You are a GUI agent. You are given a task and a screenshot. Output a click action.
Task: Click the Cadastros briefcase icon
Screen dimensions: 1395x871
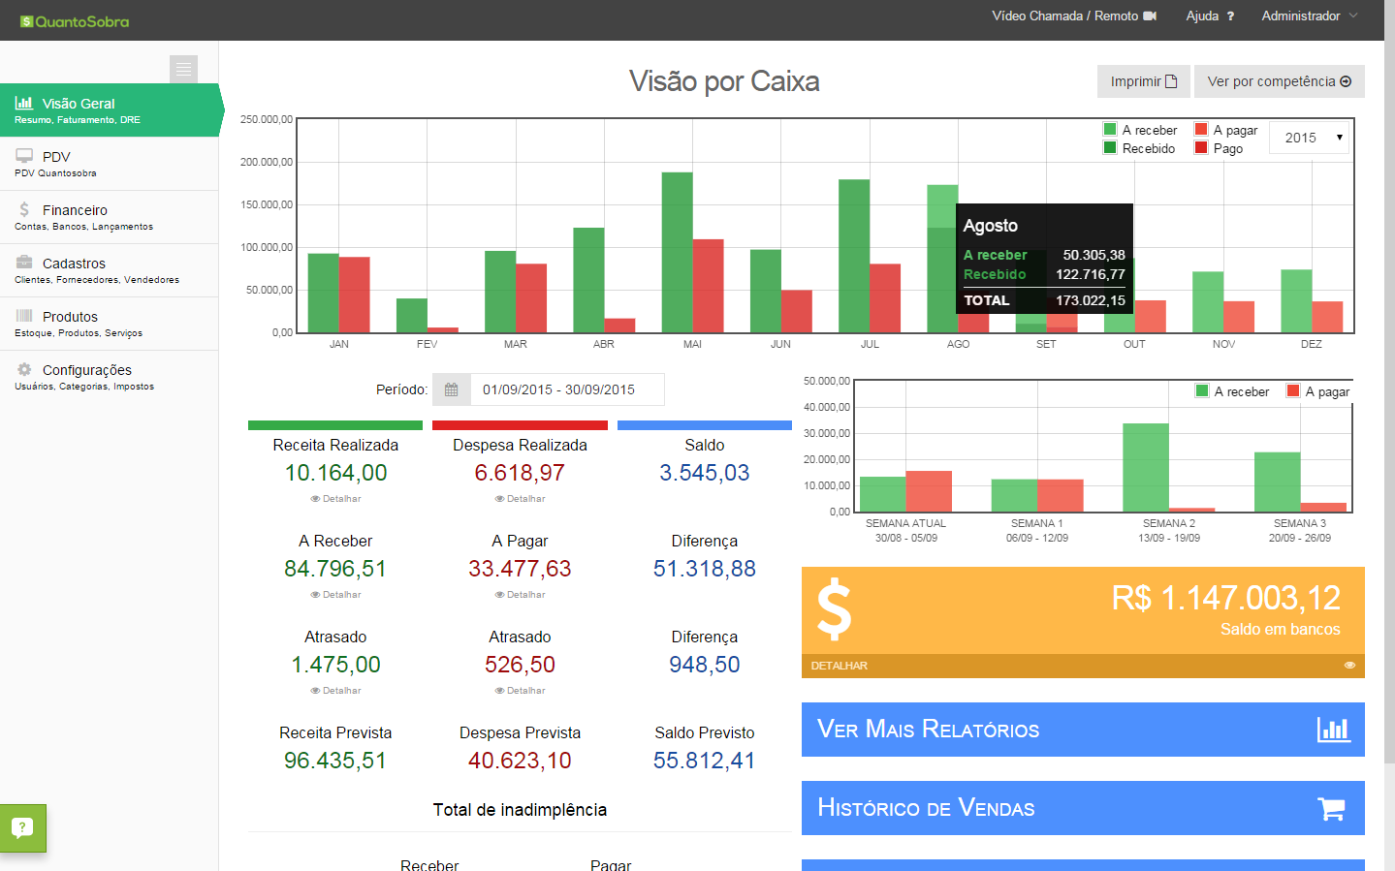pyautogui.click(x=24, y=263)
